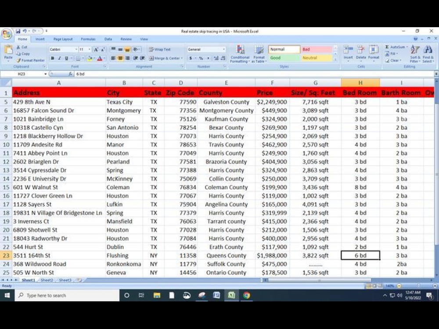The width and height of the screenshot is (439, 329).
Task: Decrease font size with Shrink Font
Action: [102, 50]
